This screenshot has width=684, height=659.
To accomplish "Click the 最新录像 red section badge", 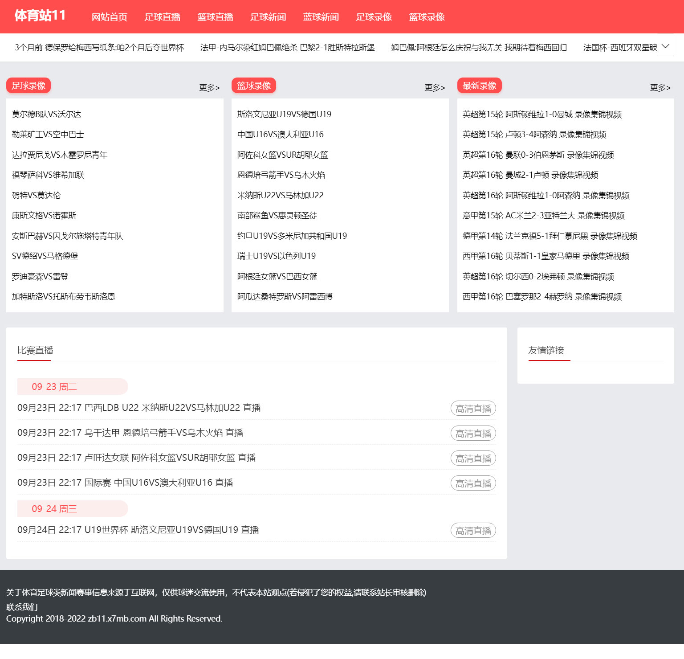I will point(479,86).
